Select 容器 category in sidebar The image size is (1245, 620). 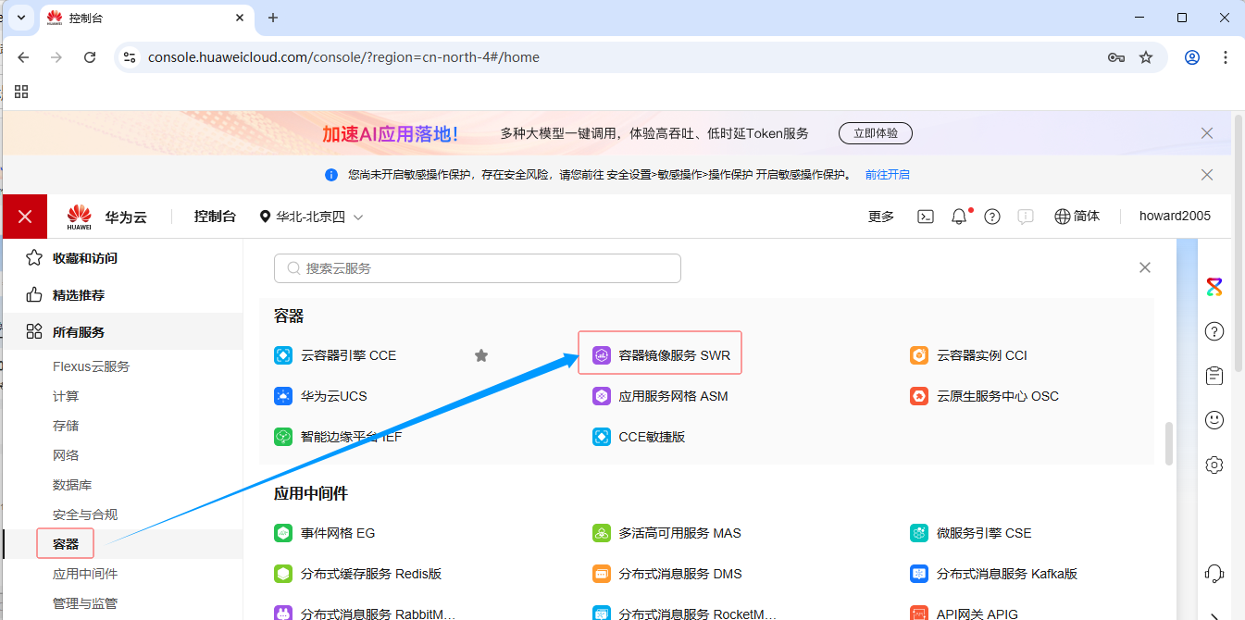[66, 544]
